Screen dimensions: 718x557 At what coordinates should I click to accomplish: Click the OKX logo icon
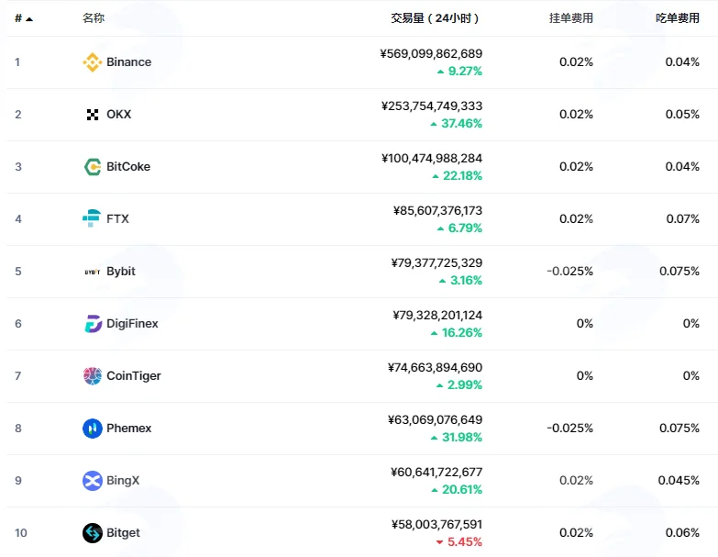(92, 115)
